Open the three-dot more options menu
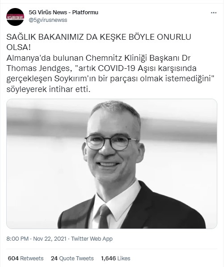Screen dimensions: 224x267 [x=213, y=13]
